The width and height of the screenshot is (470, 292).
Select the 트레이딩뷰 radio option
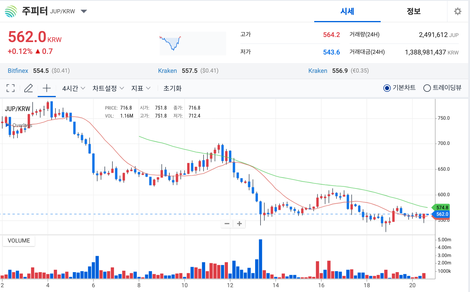point(427,88)
